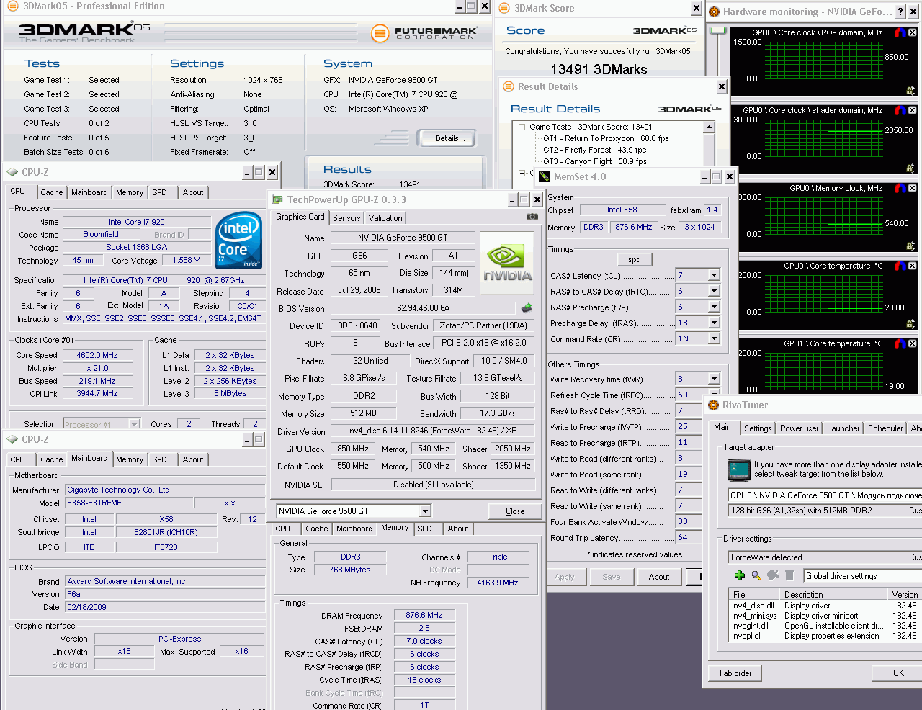Click the vertical slider handle in Hardware monitoring

(x=718, y=30)
